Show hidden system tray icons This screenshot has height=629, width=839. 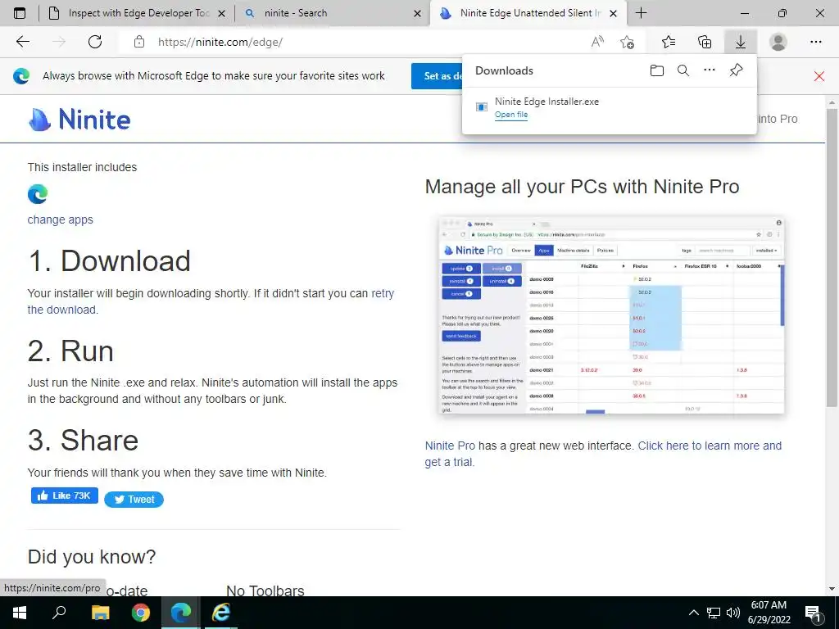tap(693, 613)
